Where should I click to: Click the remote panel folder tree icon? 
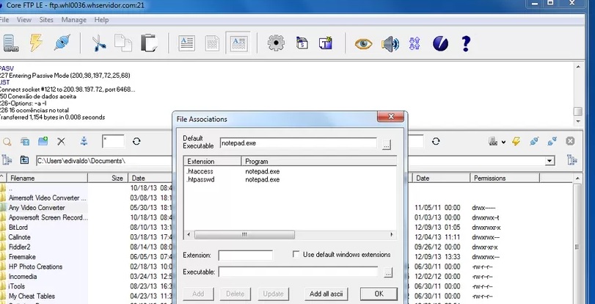pos(572,160)
